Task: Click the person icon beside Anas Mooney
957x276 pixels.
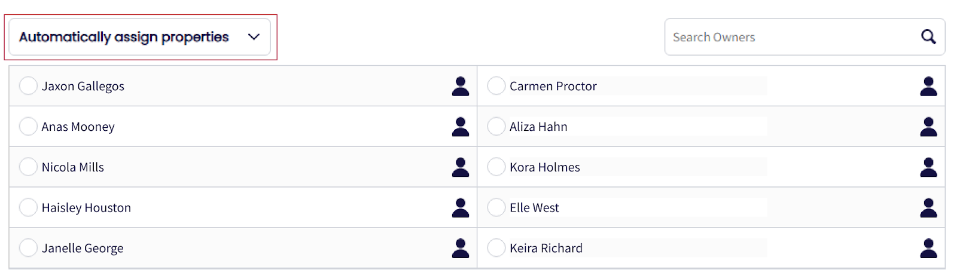Action: [460, 127]
